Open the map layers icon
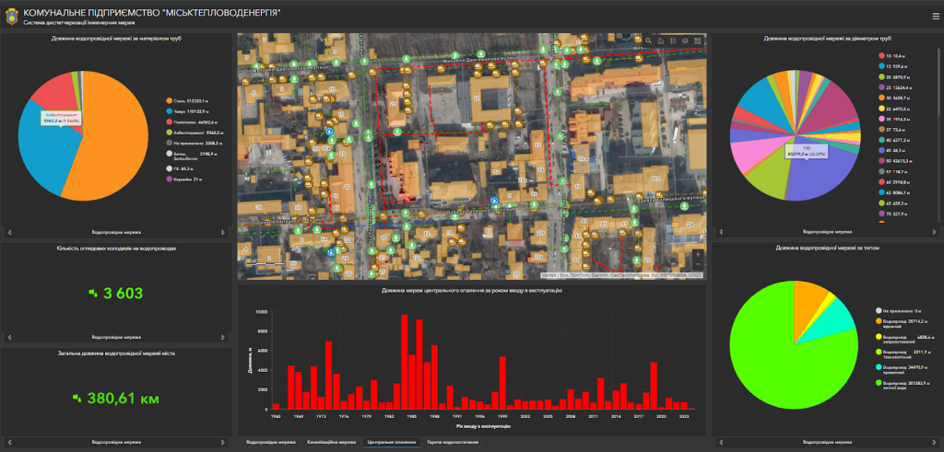Screen dimensions: 944x452 [x=685, y=41]
